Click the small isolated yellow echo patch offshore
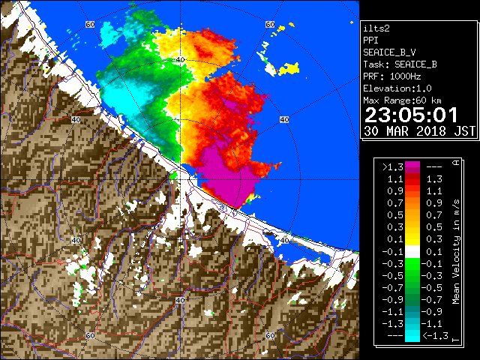This screenshot has width=480, height=360. coord(289,69)
